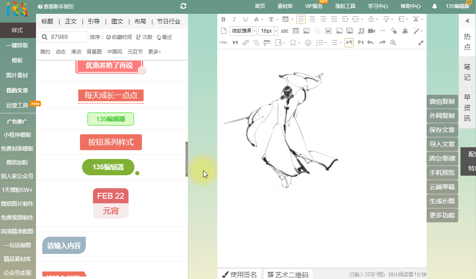Undo the last edit
The width and height of the screenshot is (476, 279).
pyautogui.click(x=371, y=43)
